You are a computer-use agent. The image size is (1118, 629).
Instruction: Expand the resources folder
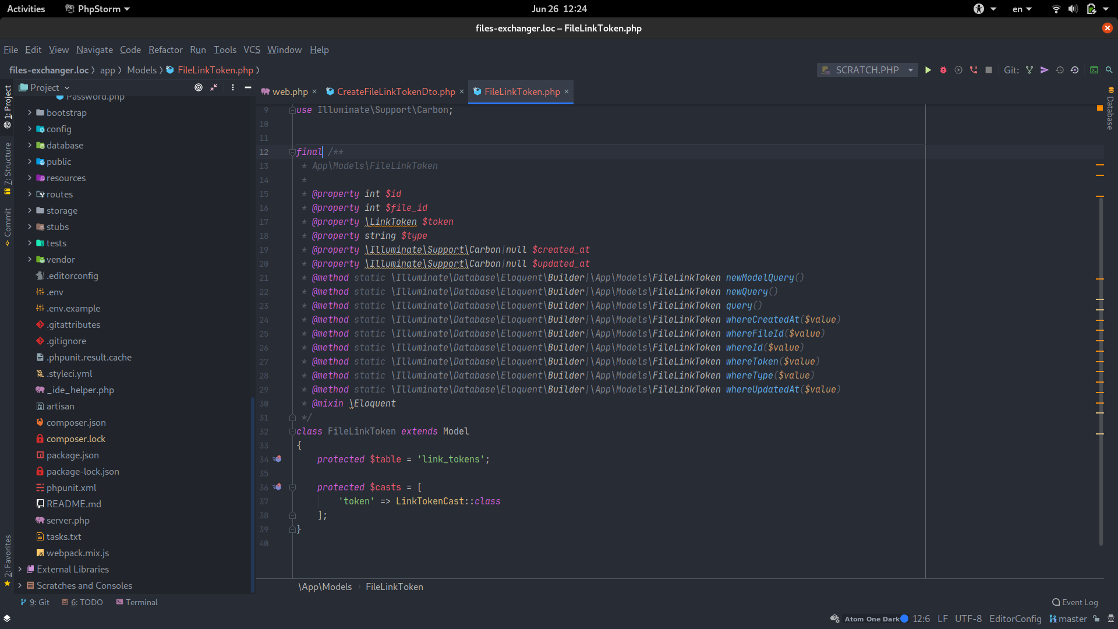pos(30,178)
